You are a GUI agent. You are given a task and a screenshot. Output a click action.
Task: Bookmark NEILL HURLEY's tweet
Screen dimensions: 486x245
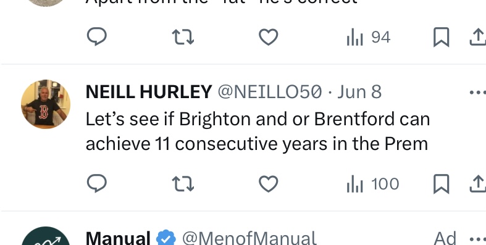441,184
